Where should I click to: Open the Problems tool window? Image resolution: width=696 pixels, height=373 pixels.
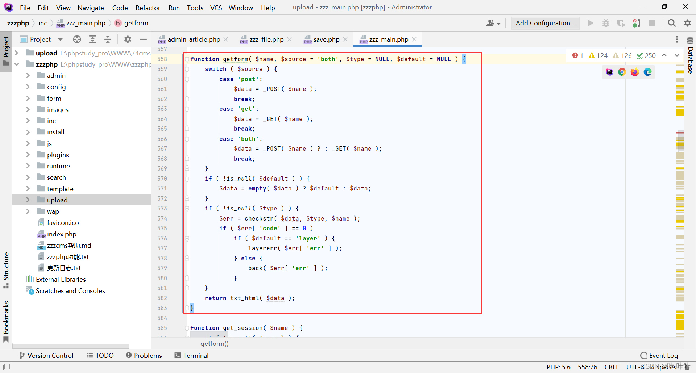[144, 355]
